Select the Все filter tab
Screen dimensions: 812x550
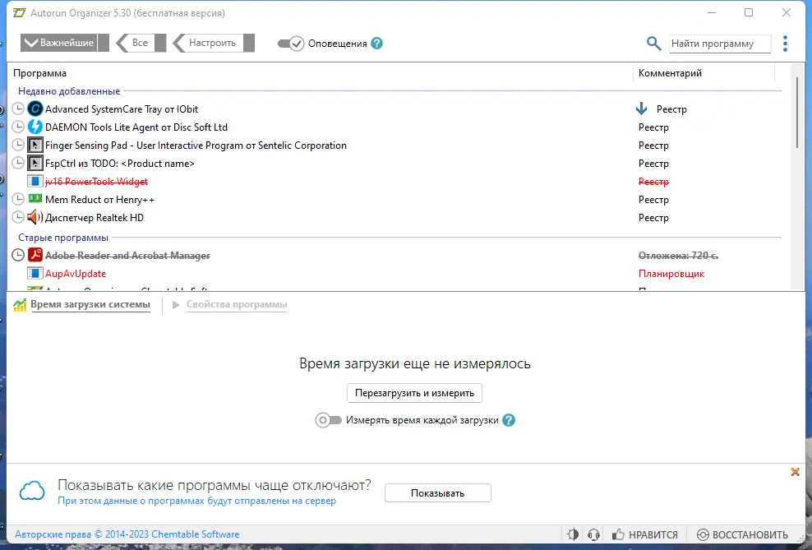(x=141, y=43)
